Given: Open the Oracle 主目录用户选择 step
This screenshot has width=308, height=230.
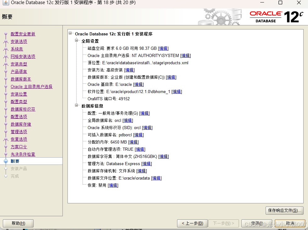Looking at the screenshot, I should (x=32, y=86).
